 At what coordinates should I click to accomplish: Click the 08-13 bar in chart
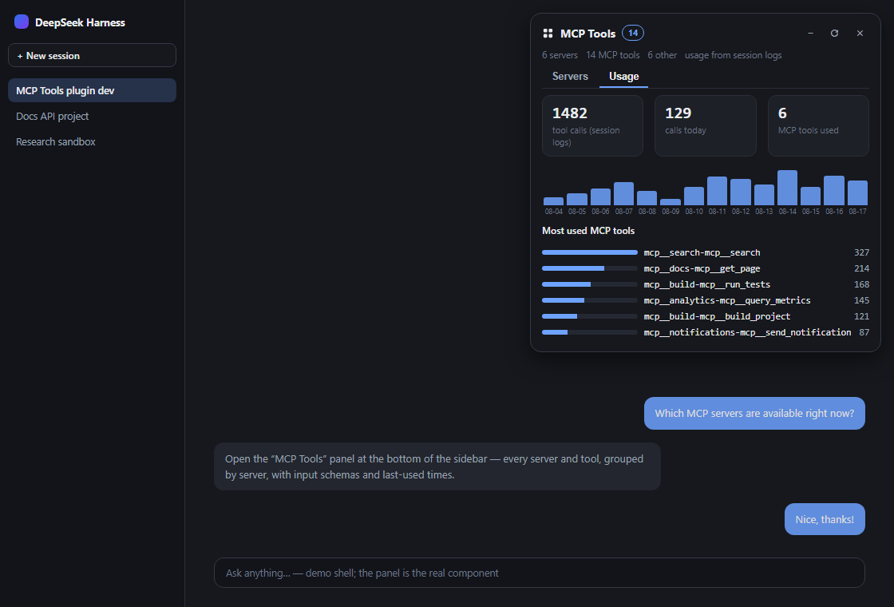764,195
